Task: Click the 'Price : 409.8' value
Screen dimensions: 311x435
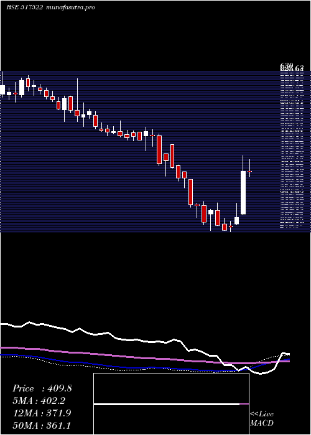Action: coord(42,388)
